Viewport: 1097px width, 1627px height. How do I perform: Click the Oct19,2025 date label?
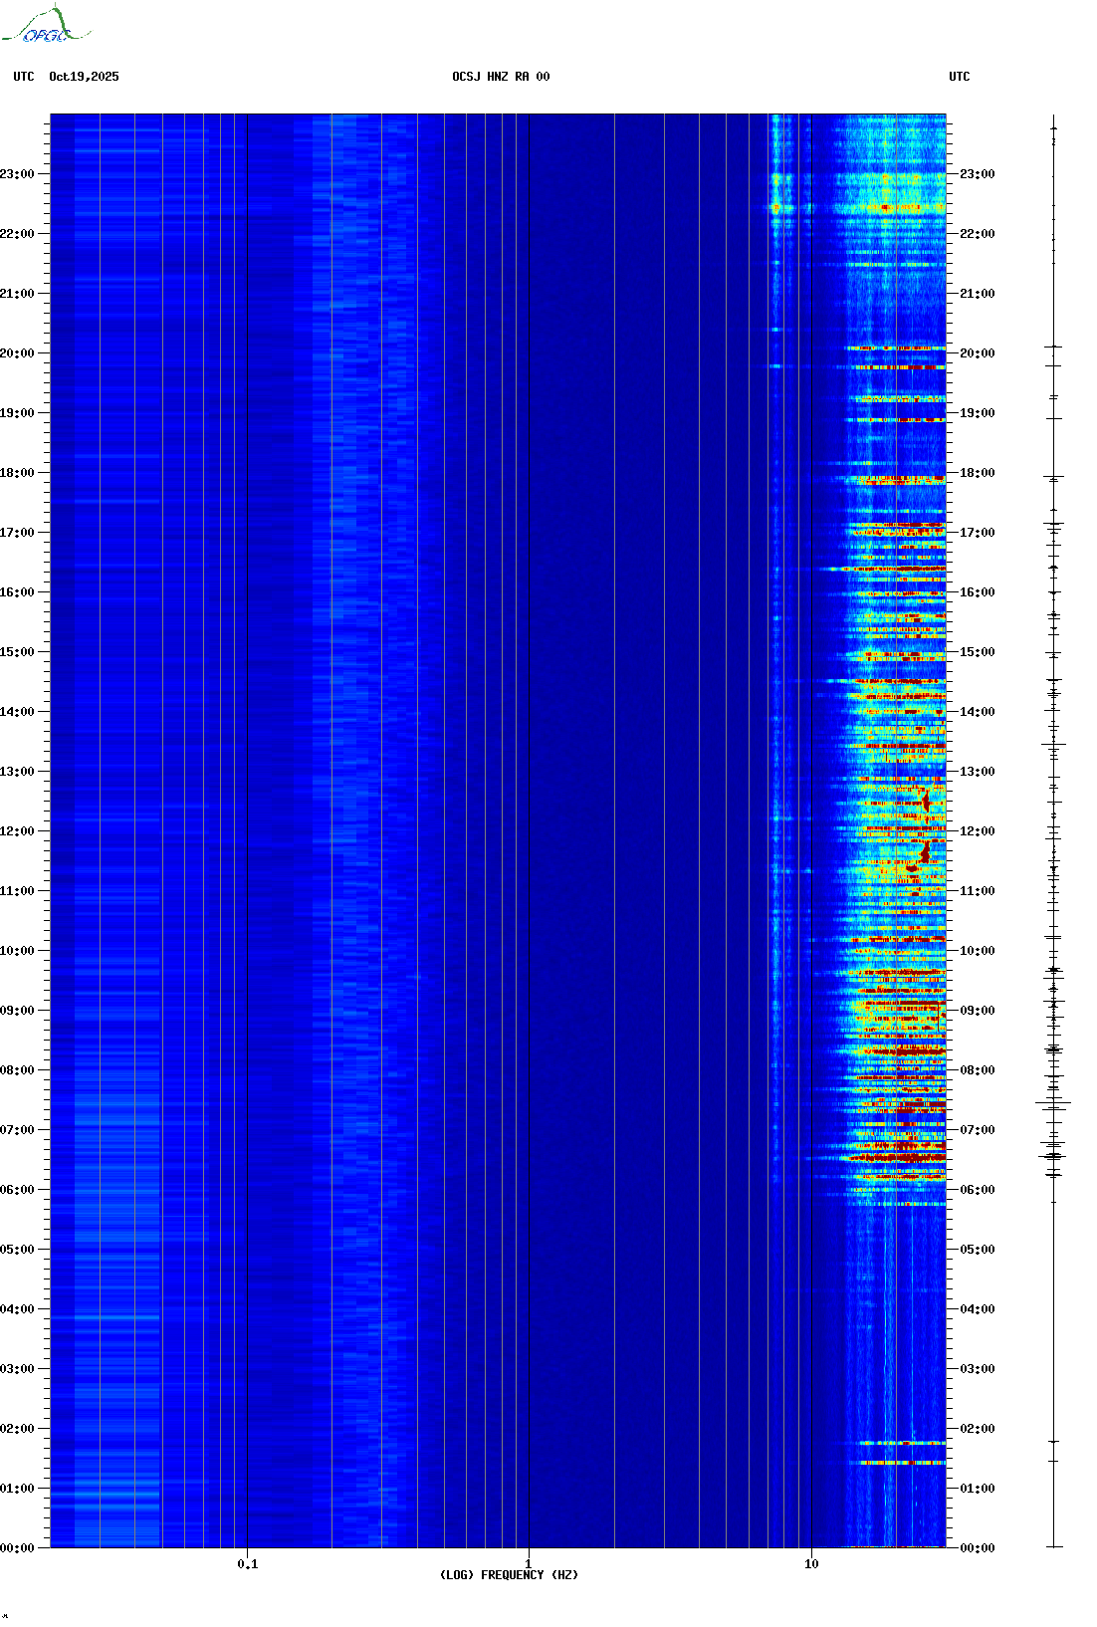[84, 77]
